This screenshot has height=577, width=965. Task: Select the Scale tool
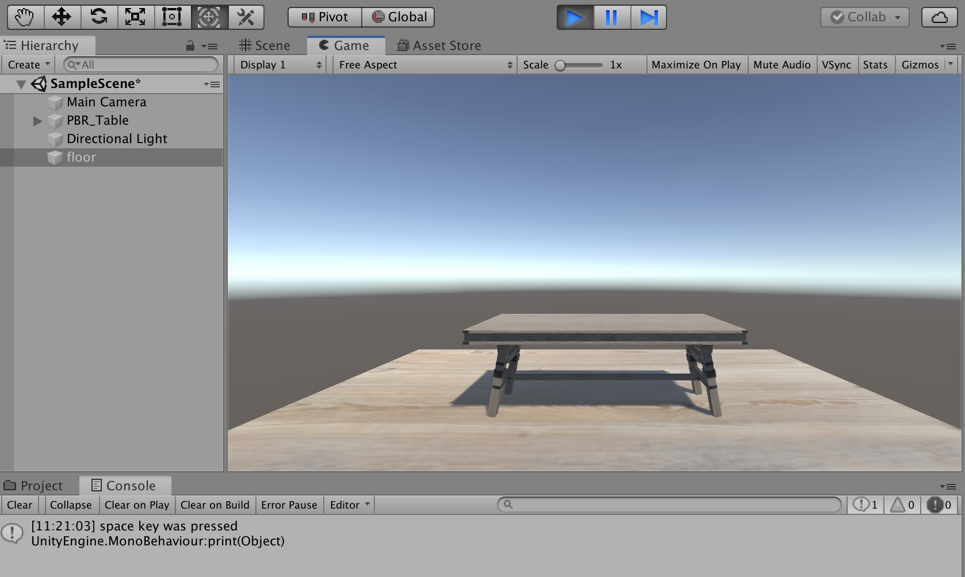[x=135, y=17]
